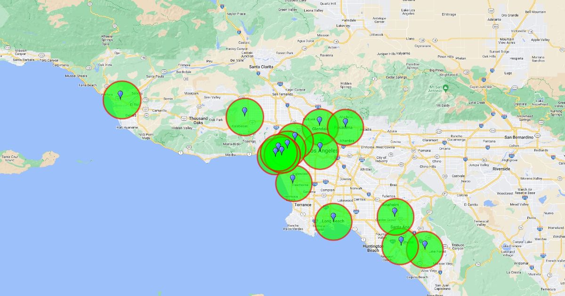Select the pin near Lake Forest
565x296 pixels.
tap(425, 245)
